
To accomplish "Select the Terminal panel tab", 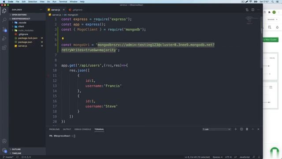I will (99, 129).
